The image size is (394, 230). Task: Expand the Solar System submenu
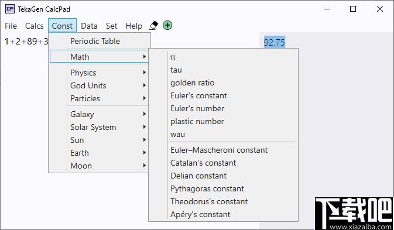click(x=100, y=127)
